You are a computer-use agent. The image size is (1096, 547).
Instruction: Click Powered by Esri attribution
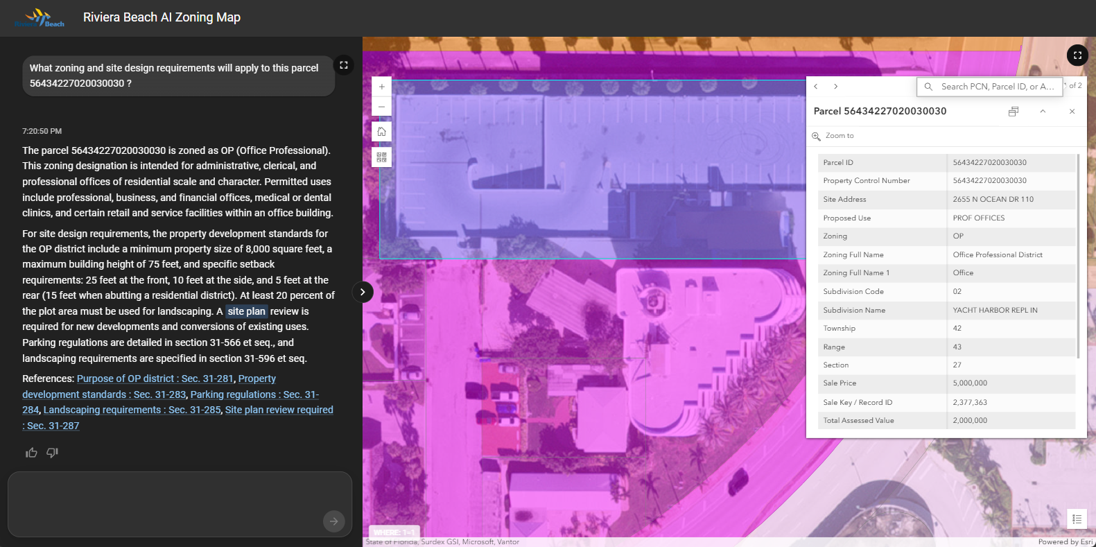[x=1065, y=542]
